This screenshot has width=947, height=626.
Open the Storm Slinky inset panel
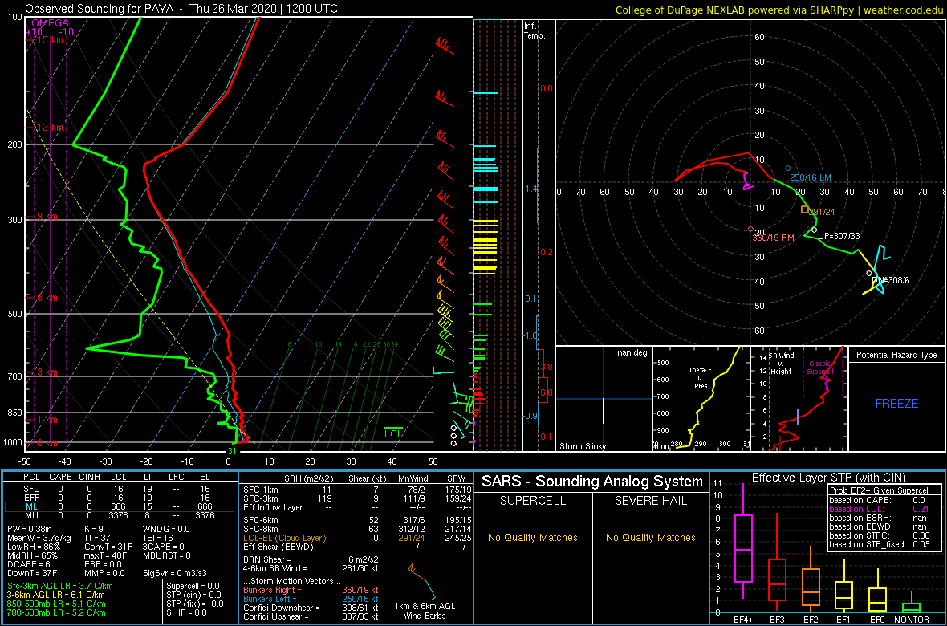point(604,399)
